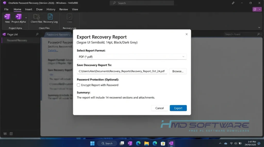This screenshot has width=264, height=147.
Task: Open the Draw ribbon tab
Action: click(x=39, y=10)
